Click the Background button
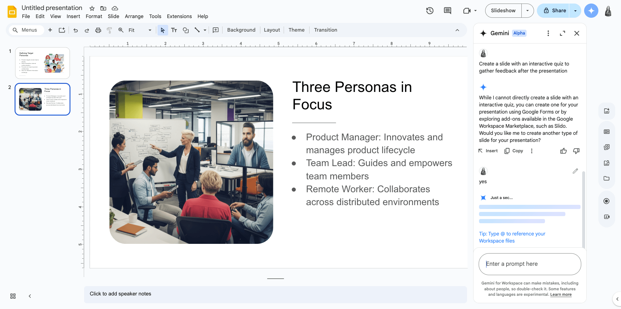Image resolution: width=621 pixels, height=309 pixels. [x=241, y=30]
